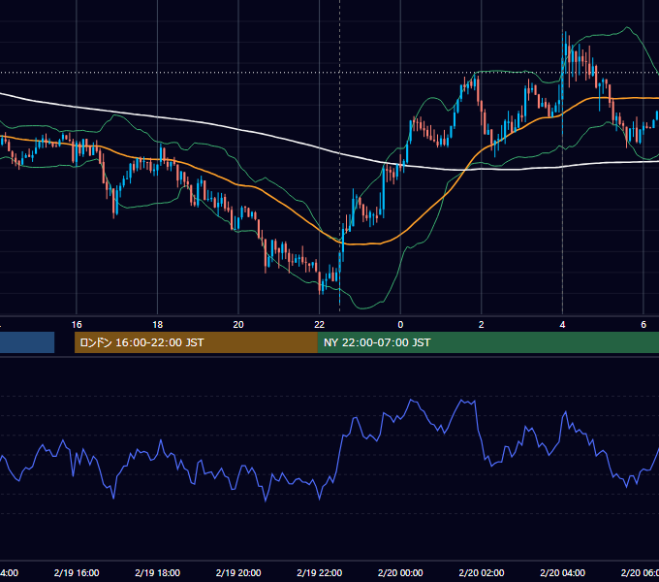Click the 2/19 22:00 date label
Screen dimensions: 659x582
(320, 572)
